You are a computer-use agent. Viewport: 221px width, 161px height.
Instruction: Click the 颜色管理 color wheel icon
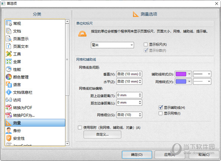click(9, 77)
